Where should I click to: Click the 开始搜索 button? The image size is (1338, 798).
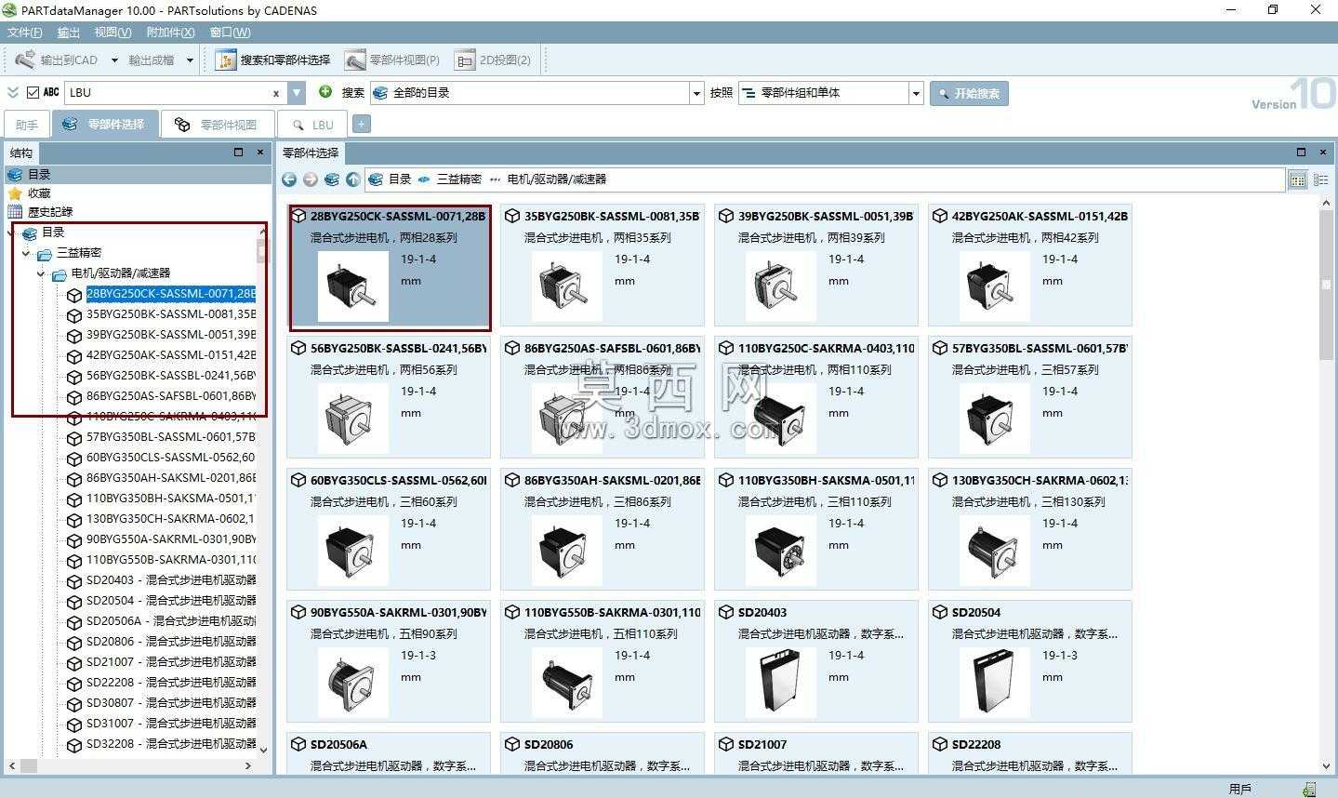pos(969,93)
